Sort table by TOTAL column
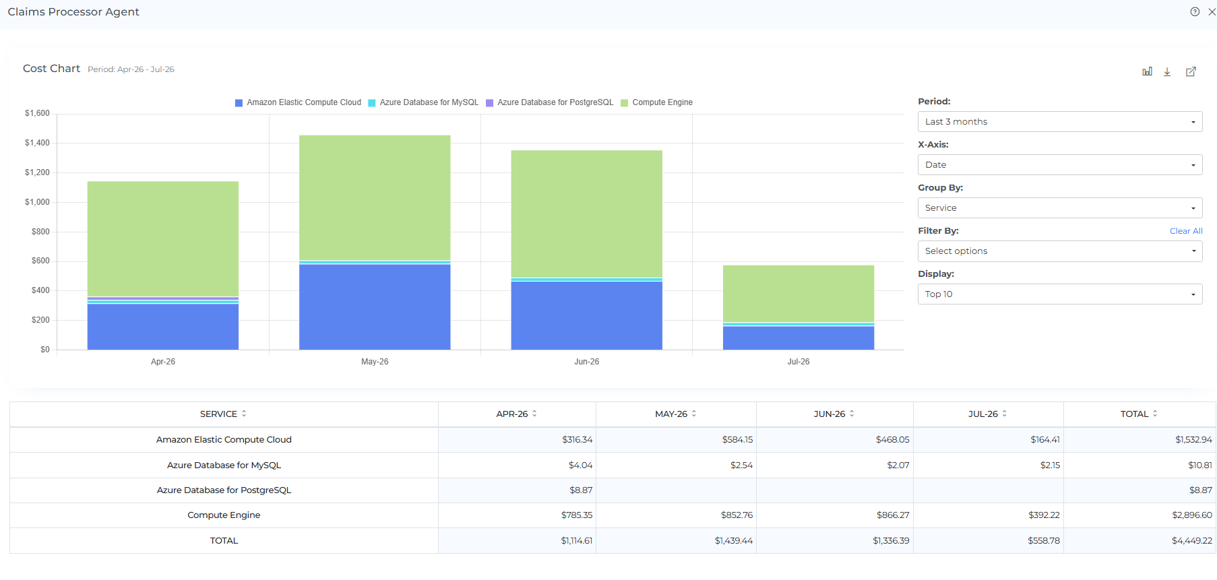Viewport: 1217px width, 580px height. tap(1140, 414)
